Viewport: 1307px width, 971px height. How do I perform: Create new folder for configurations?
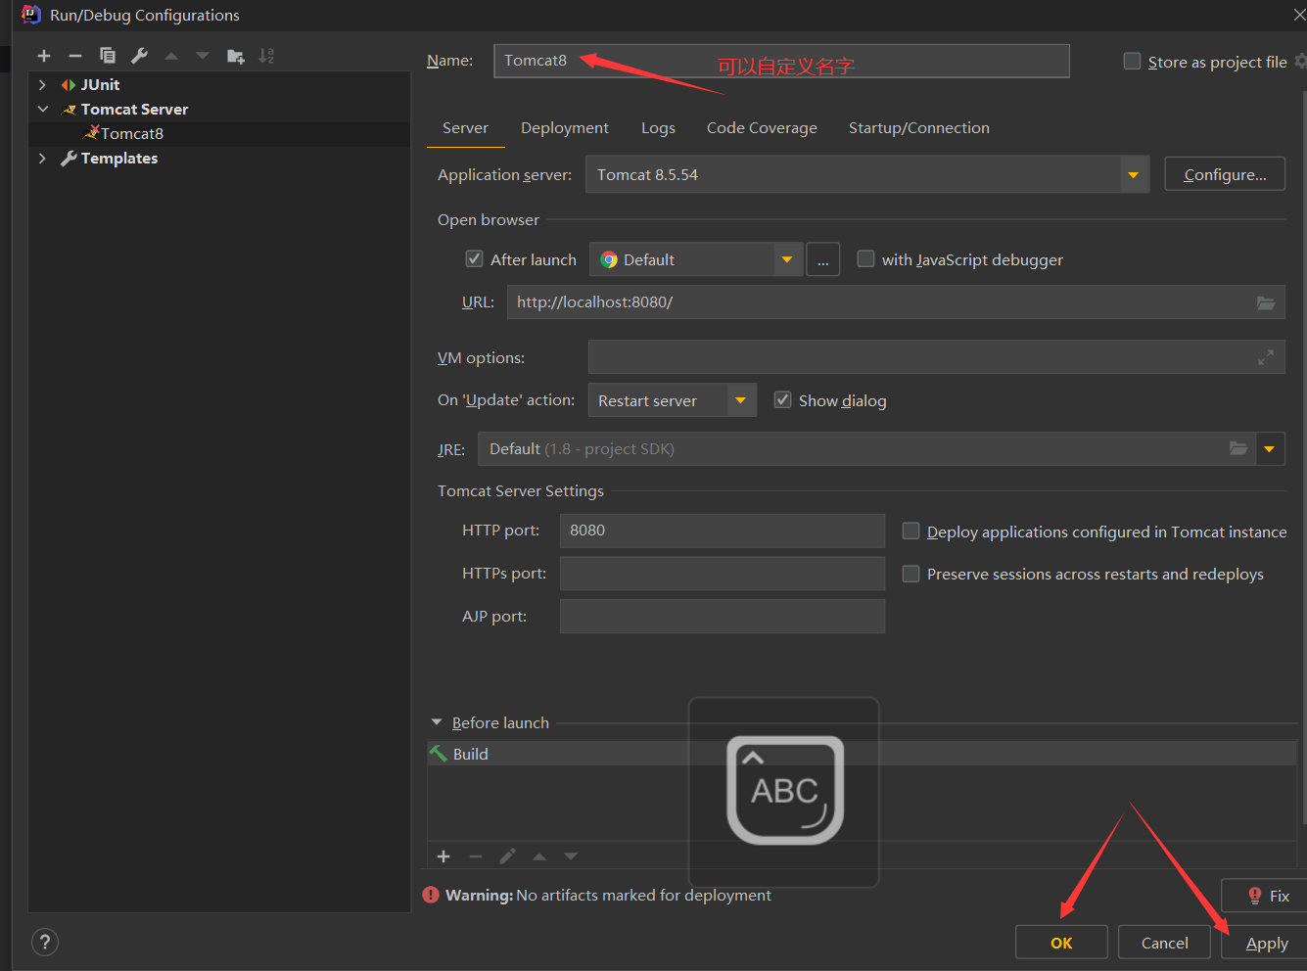click(x=235, y=56)
